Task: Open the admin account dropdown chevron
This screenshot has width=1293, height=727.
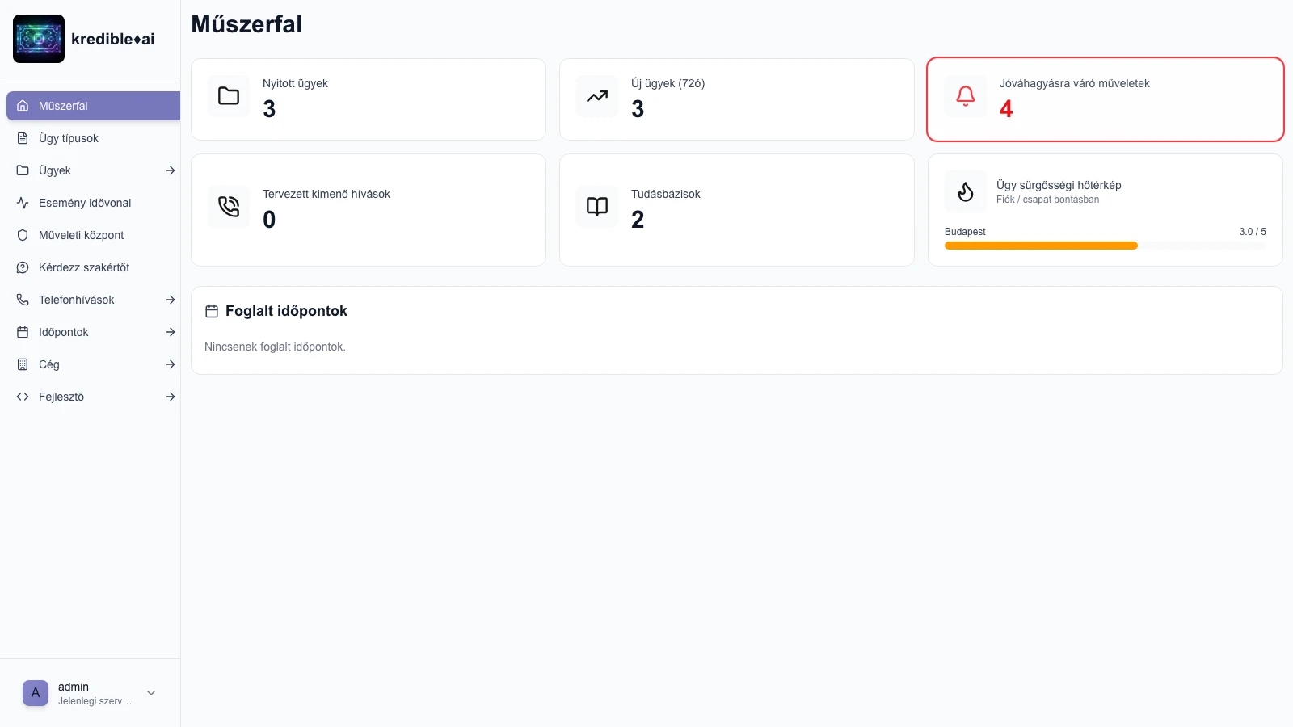Action: coord(151,693)
